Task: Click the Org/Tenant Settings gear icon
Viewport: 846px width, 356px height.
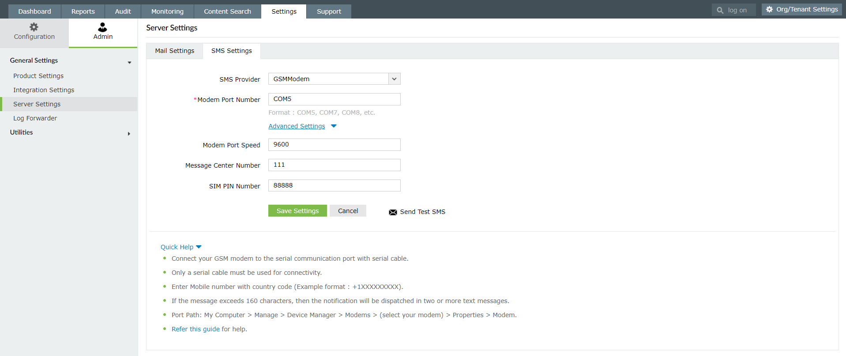Action: coord(769,9)
